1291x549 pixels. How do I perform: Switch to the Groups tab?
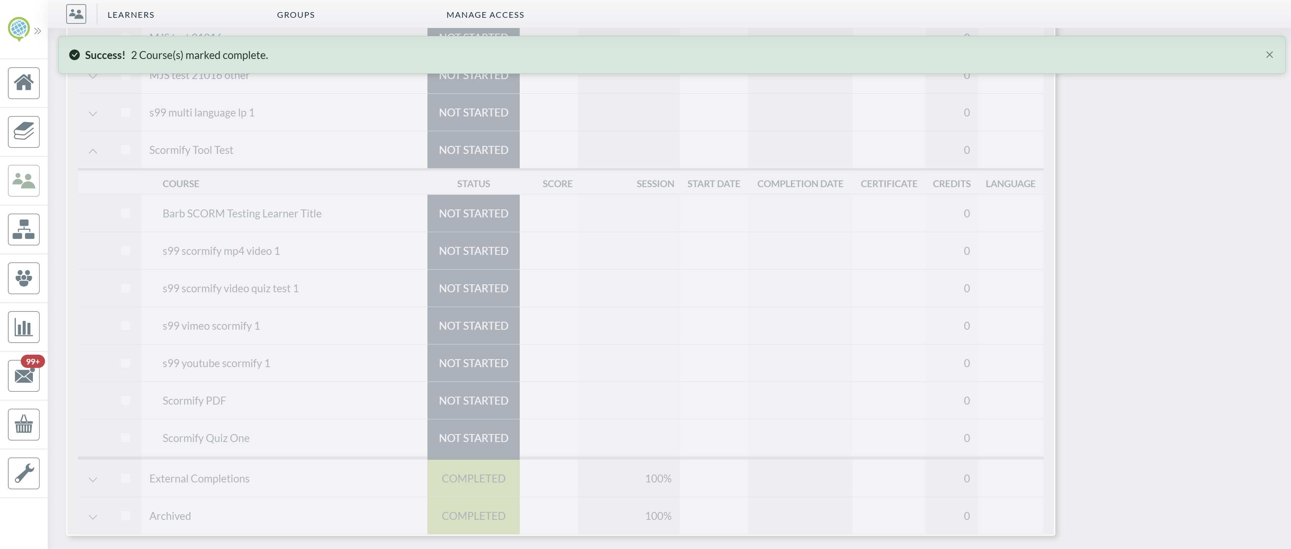[296, 15]
